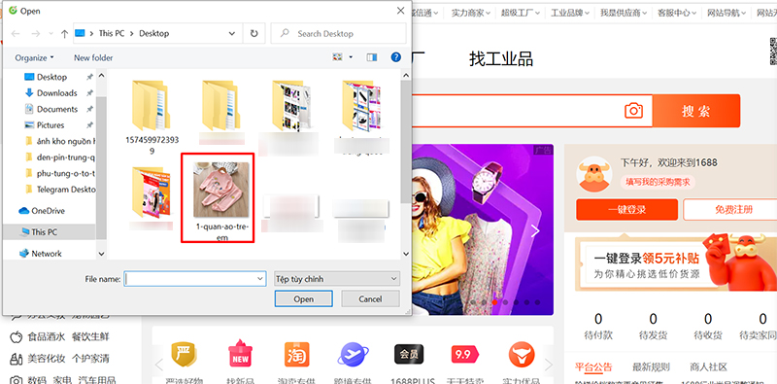Expand the 客服中心 top menu
The height and width of the screenshot is (384, 777).
pos(676,13)
